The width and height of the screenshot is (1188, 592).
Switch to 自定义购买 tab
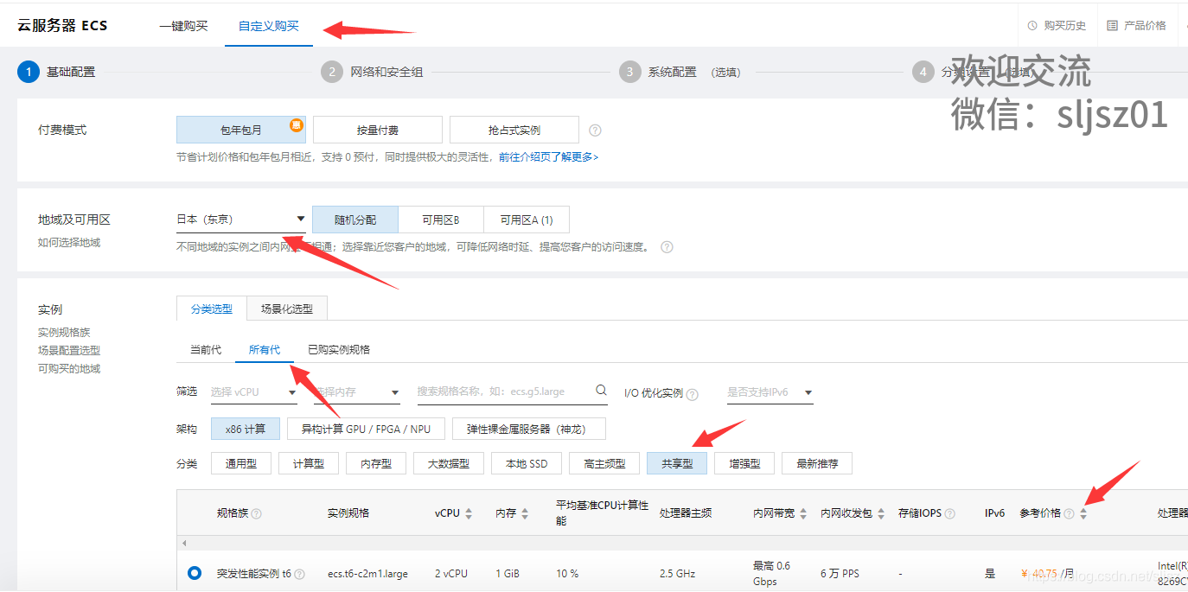pos(269,26)
